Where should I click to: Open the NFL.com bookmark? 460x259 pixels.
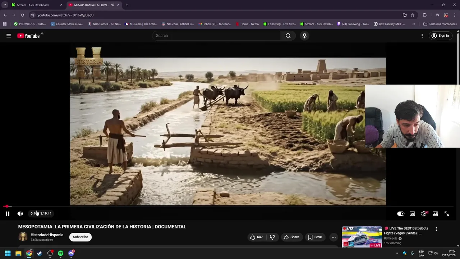pyautogui.click(x=178, y=24)
